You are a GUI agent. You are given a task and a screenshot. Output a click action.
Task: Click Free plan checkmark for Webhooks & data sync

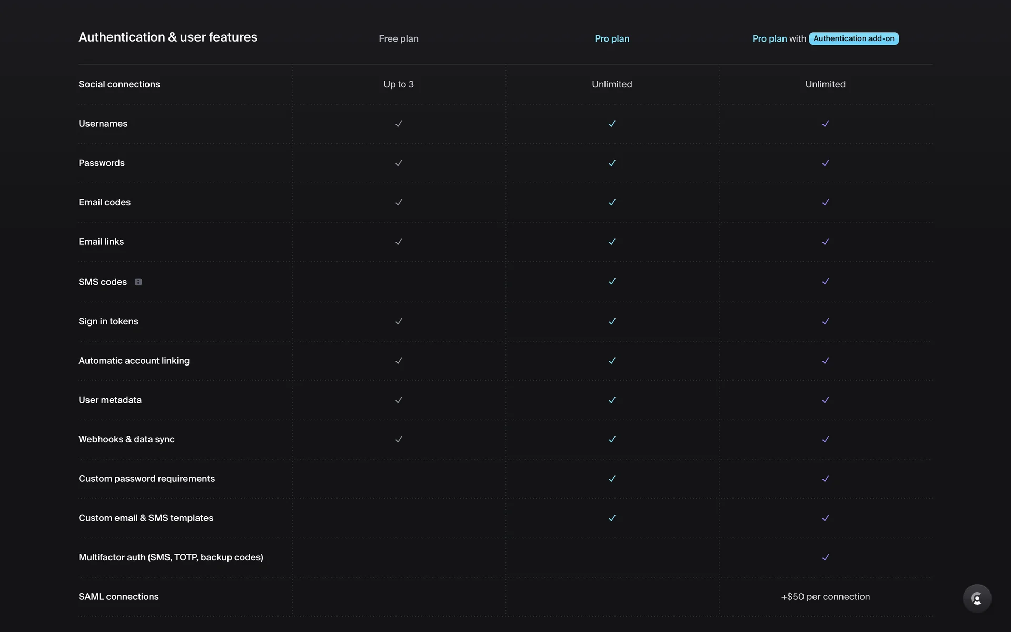(x=399, y=439)
